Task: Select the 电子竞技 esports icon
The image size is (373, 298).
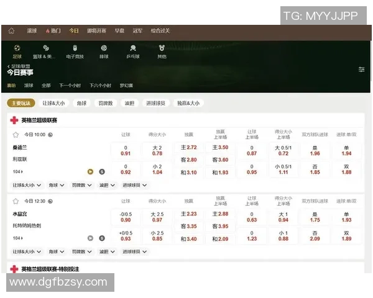Action: [75, 52]
